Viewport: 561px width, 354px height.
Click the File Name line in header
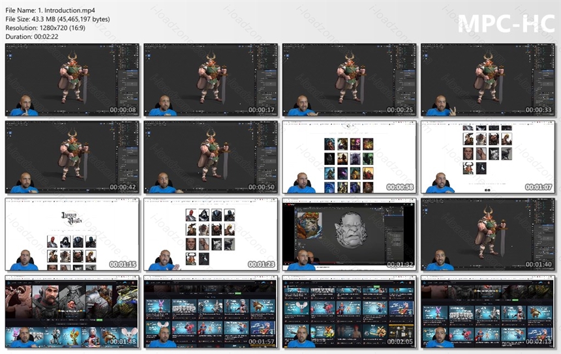tap(50, 10)
